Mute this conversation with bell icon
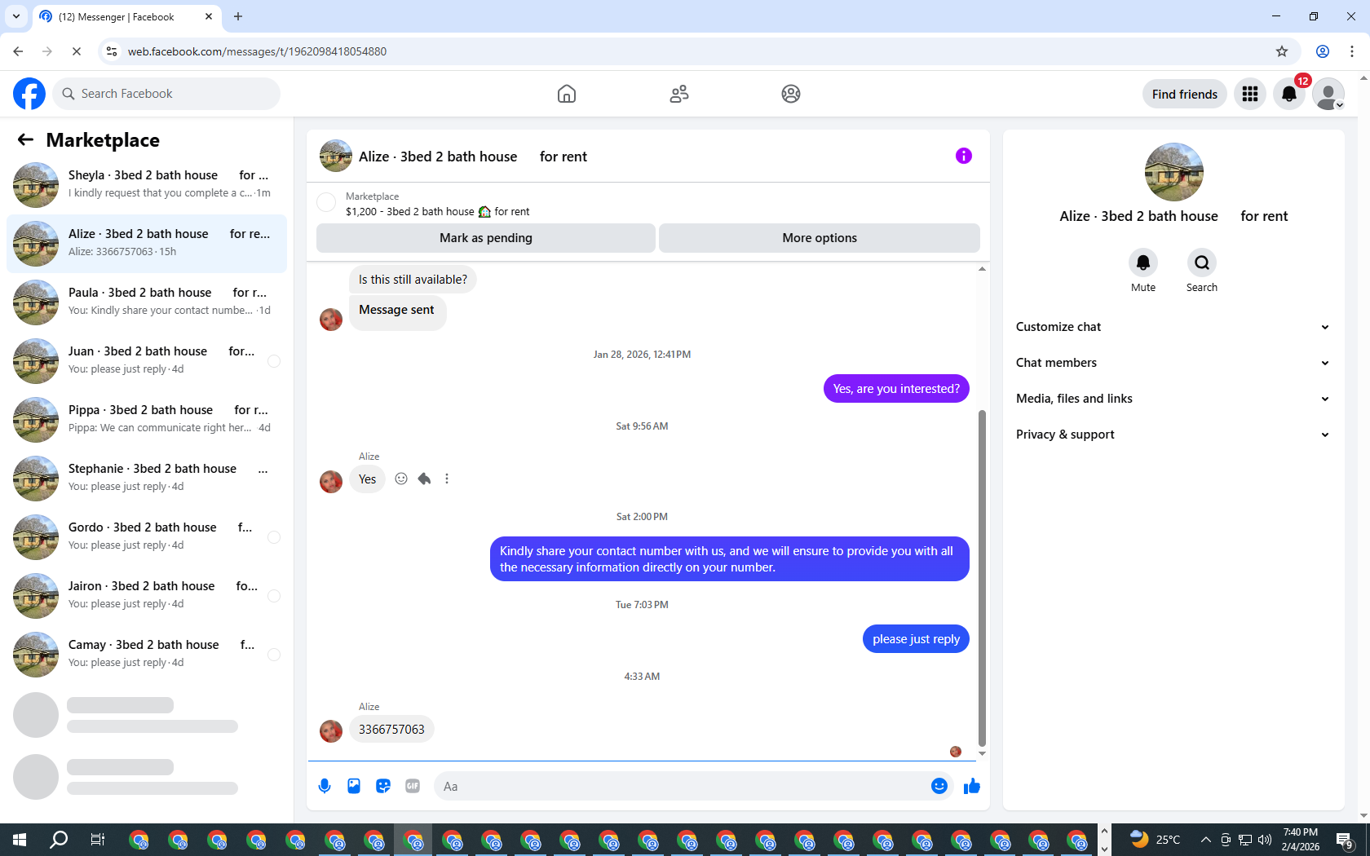Viewport: 1370px width, 856px height. (1143, 263)
